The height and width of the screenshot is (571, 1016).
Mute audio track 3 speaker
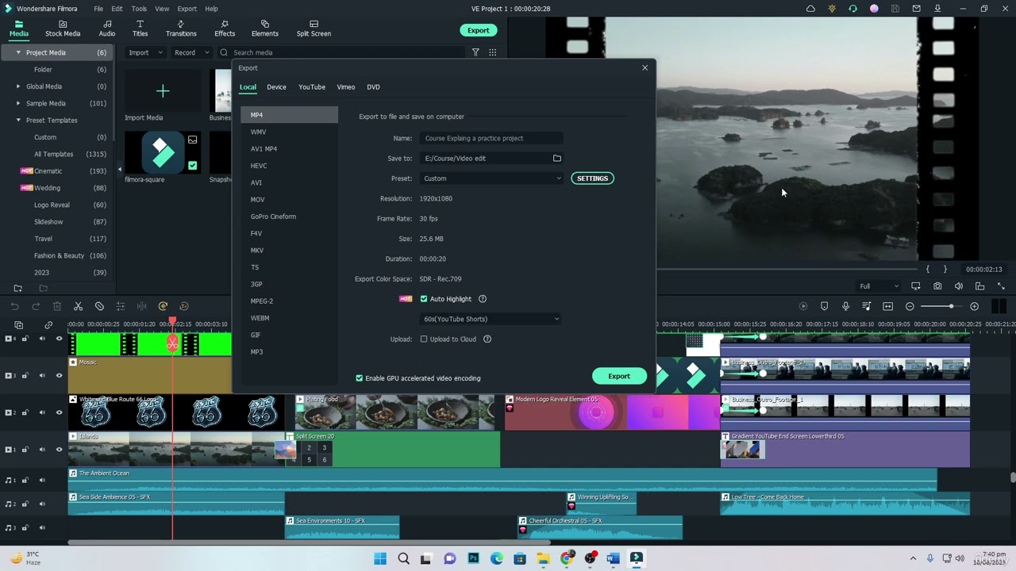pos(42,527)
